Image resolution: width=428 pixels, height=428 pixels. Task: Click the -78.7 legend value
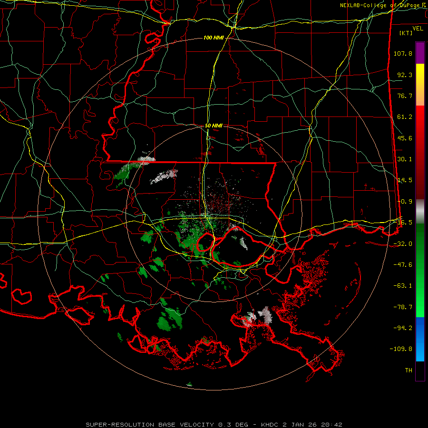click(403, 307)
